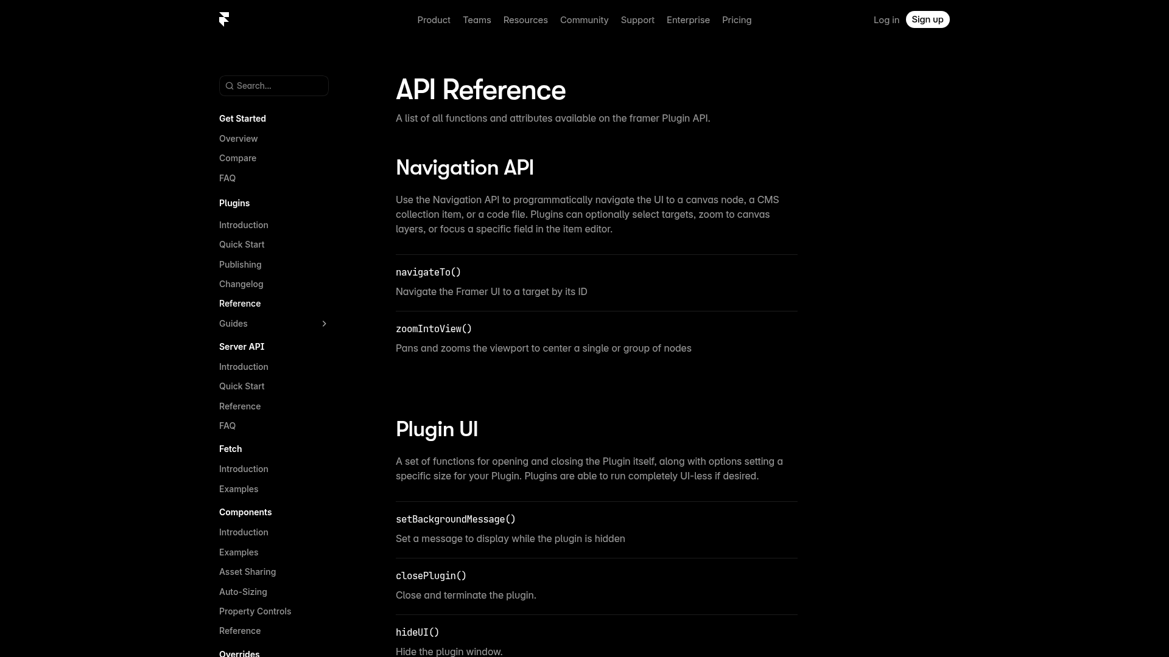This screenshot has width=1169, height=657.
Task: Click the Plugin UI heading
Action: coord(437,429)
